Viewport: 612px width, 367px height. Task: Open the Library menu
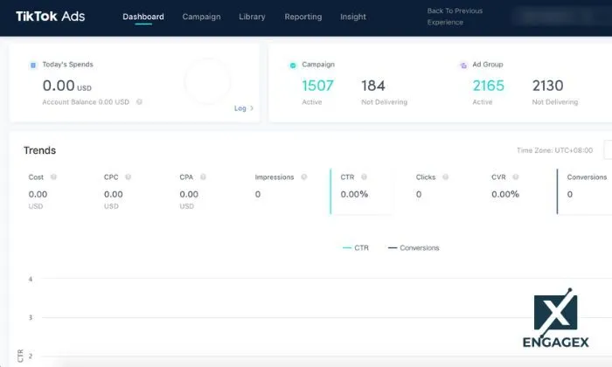click(x=252, y=17)
